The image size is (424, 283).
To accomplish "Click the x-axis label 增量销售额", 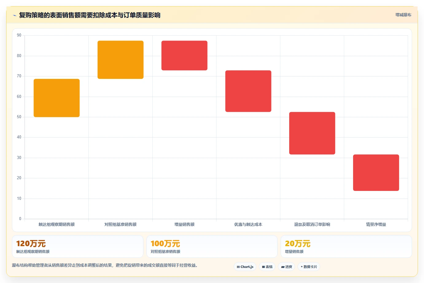I will tap(184, 224).
